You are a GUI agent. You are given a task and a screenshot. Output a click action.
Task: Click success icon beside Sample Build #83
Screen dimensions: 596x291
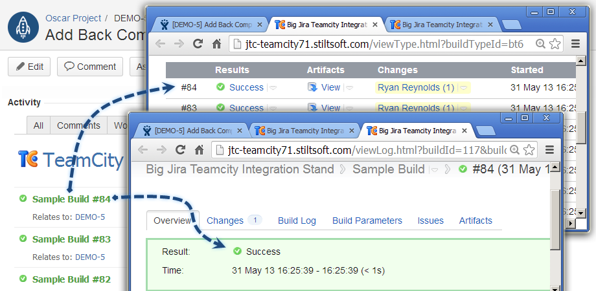23,238
